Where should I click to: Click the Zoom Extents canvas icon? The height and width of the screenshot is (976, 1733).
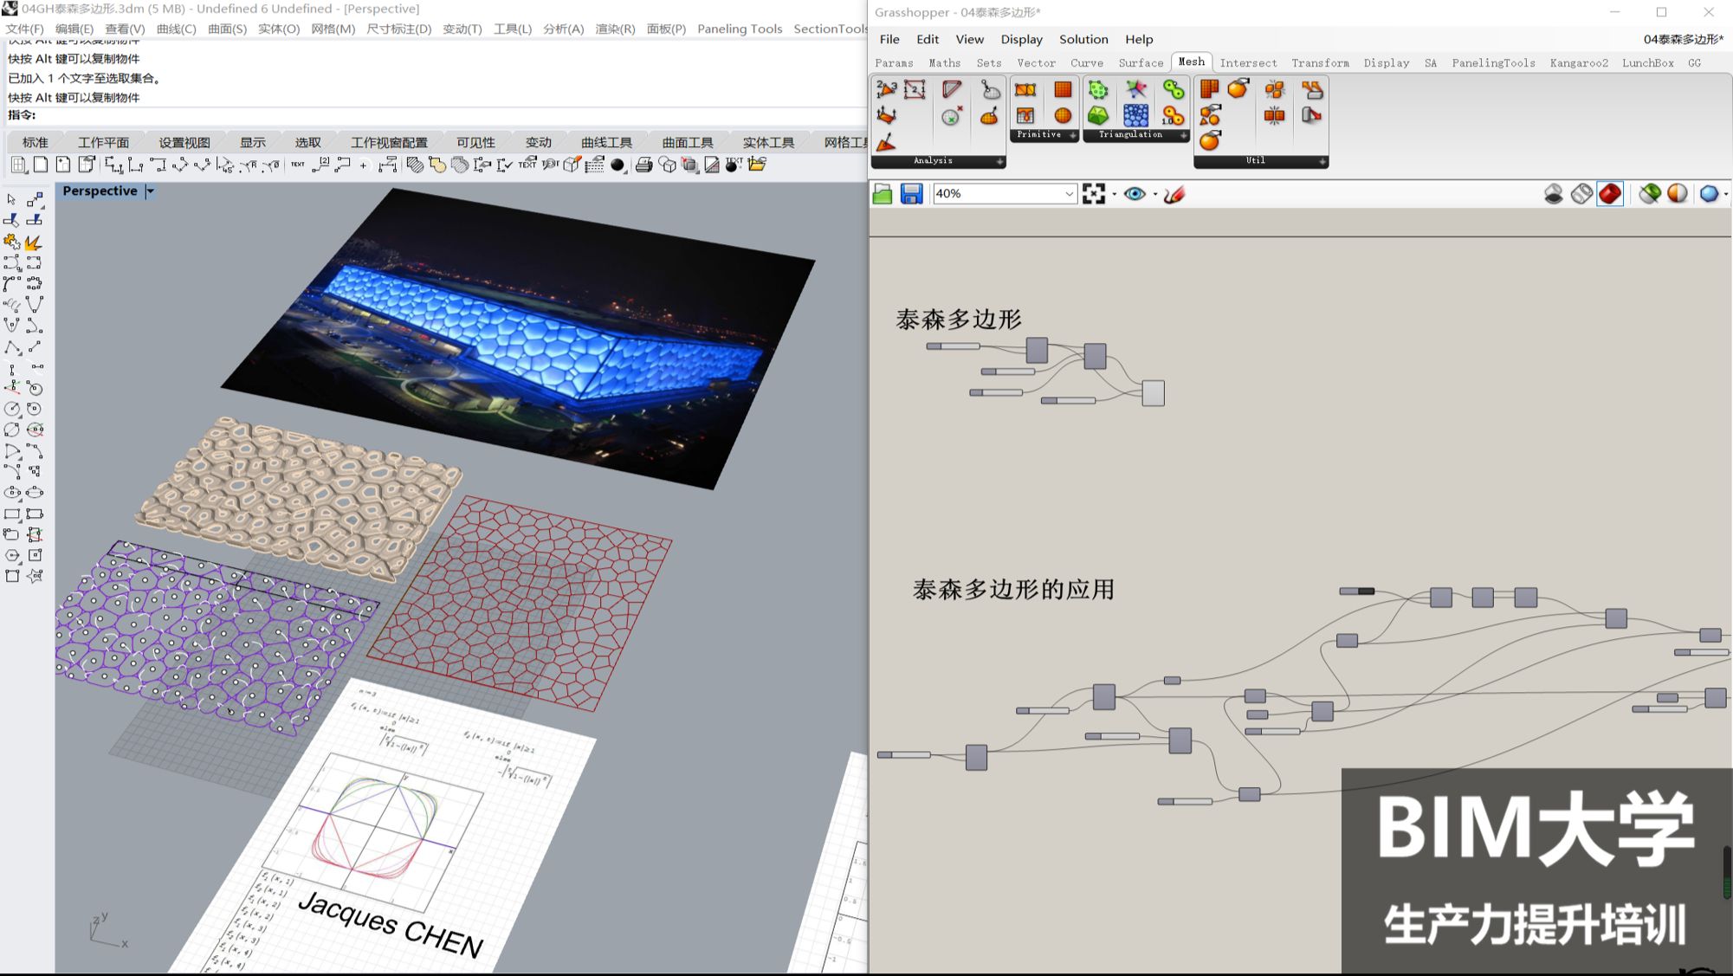click(1094, 194)
